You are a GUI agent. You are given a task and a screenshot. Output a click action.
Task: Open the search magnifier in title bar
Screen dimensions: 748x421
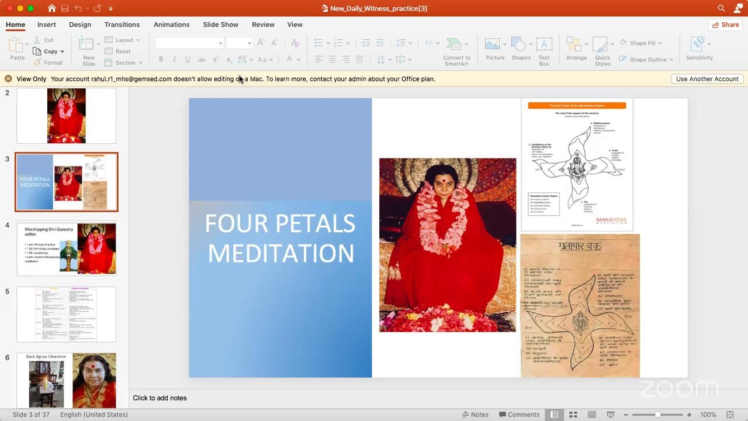[x=722, y=8]
